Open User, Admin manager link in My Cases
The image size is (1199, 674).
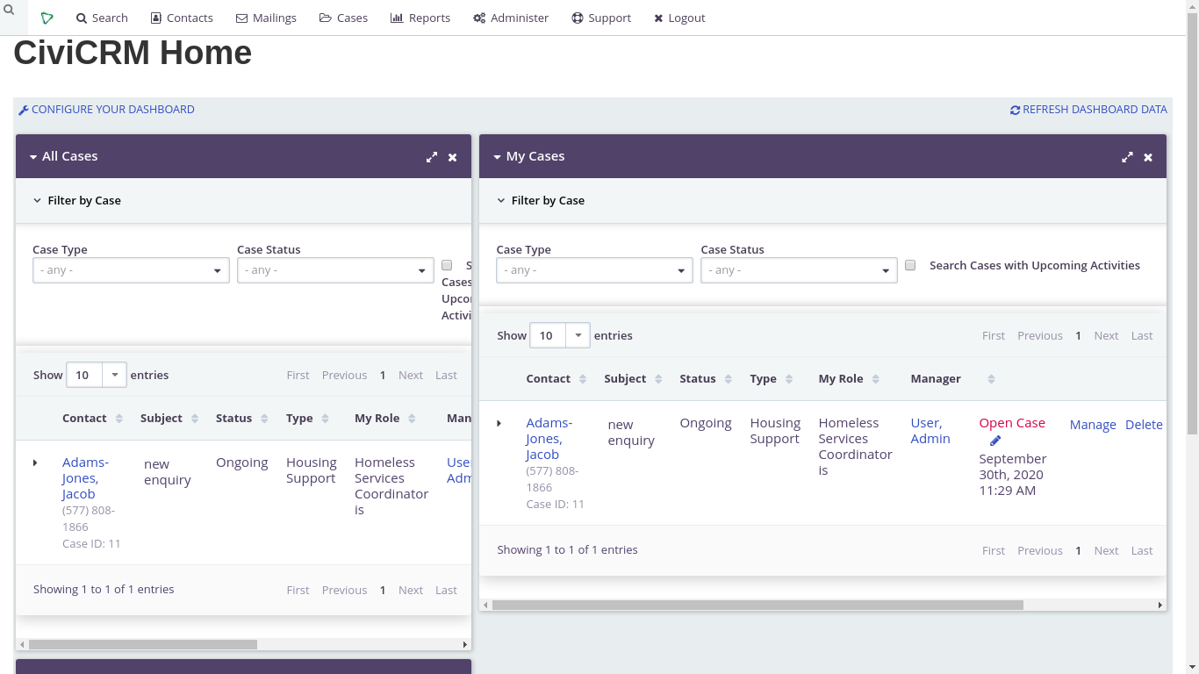point(930,431)
